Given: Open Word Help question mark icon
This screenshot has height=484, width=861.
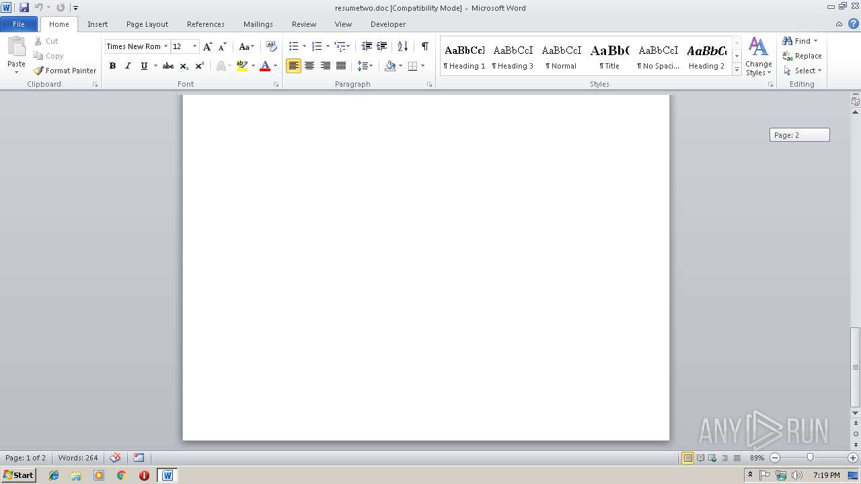Looking at the screenshot, I should pyautogui.click(x=854, y=24).
